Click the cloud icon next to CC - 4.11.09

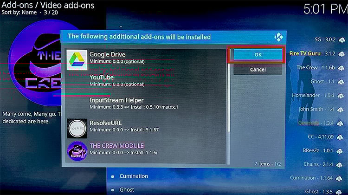pyautogui.click(x=340, y=137)
